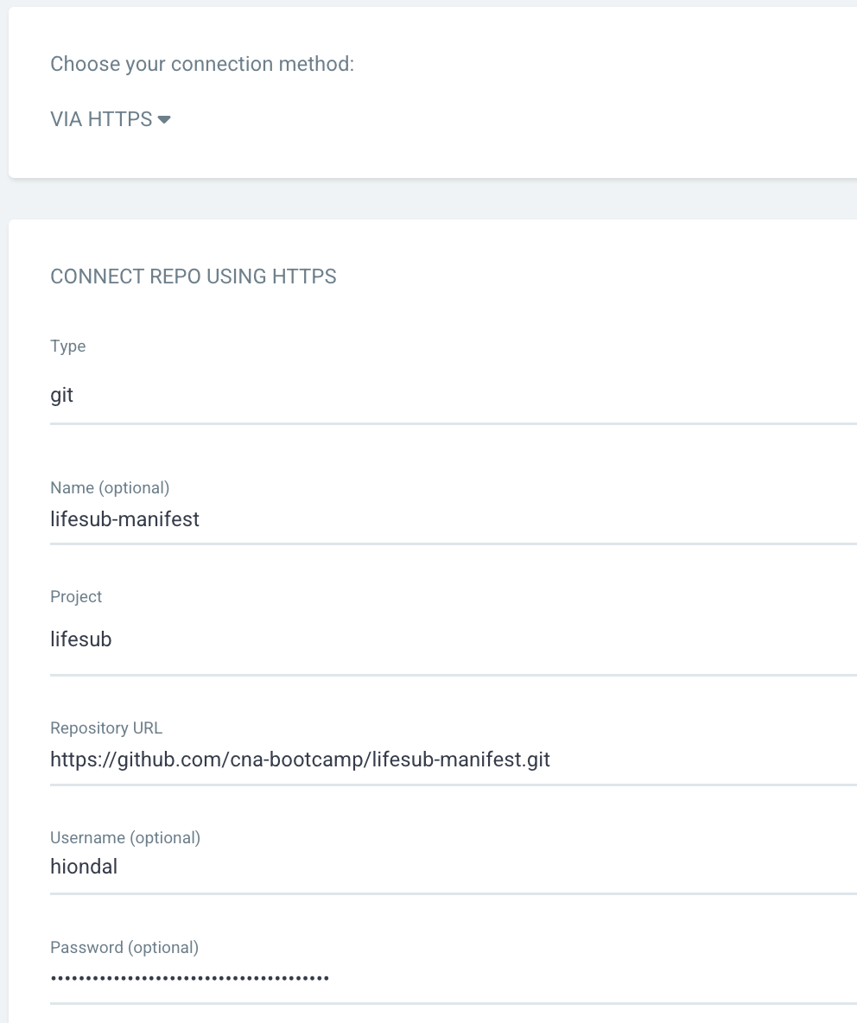Focus the Name field containing lifesub-manifest
The height and width of the screenshot is (1023, 857).
(449, 519)
